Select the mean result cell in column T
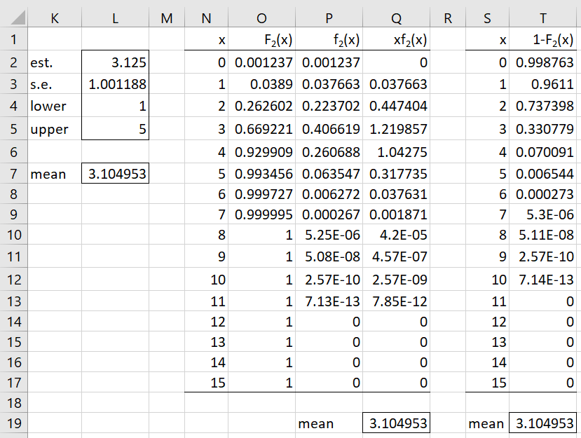 pos(543,423)
